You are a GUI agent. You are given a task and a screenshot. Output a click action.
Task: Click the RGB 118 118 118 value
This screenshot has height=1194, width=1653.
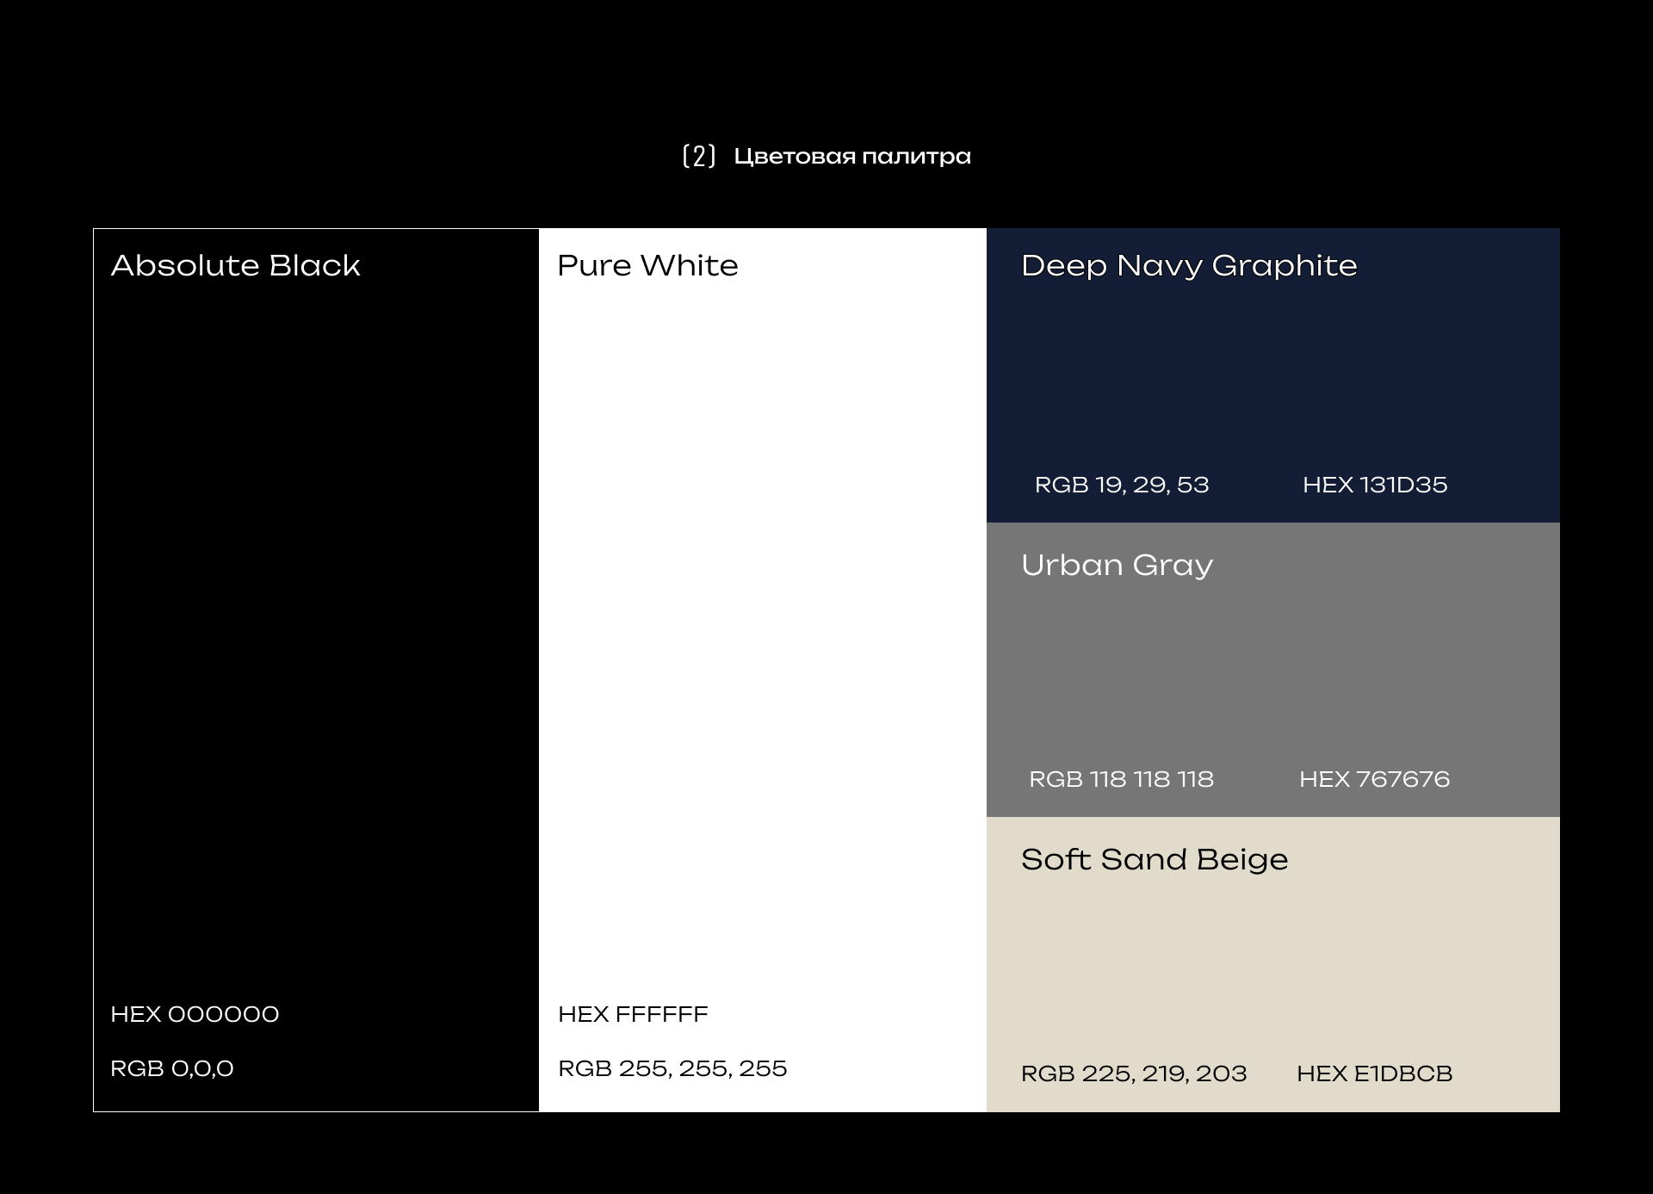pyautogui.click(x=1121, y=779)
